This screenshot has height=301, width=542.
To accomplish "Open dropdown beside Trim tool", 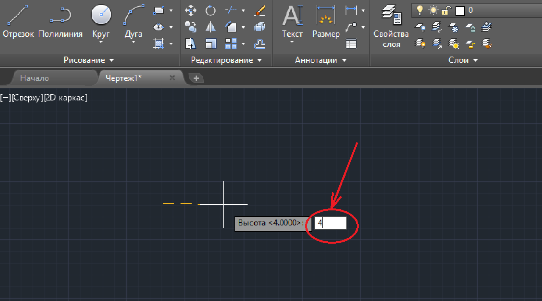I will coord(243,11).
